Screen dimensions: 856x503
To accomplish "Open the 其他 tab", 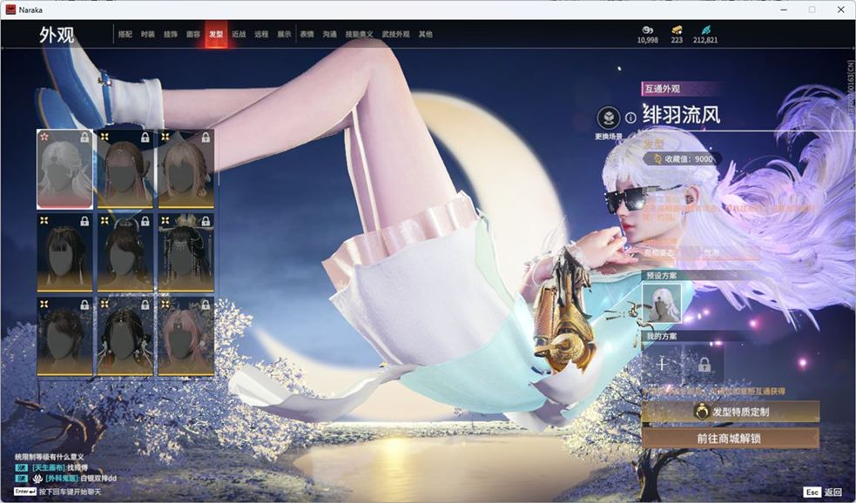I will click(x=426, y=34).
